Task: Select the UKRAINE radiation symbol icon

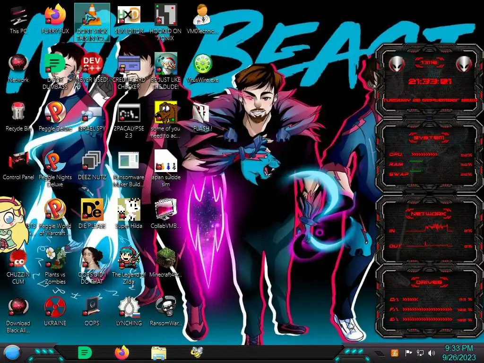Action: tap(55, 311)
